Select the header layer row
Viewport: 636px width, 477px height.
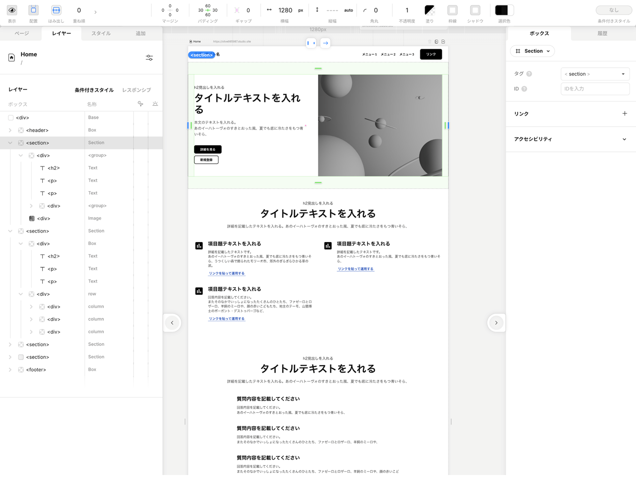tap(81, 130)
